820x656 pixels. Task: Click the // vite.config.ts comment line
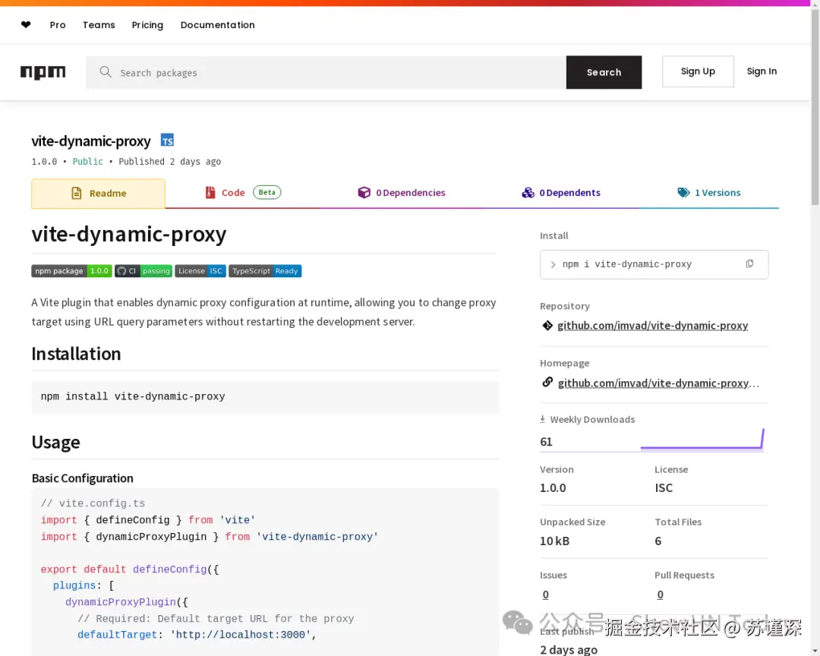click(93, 504)
